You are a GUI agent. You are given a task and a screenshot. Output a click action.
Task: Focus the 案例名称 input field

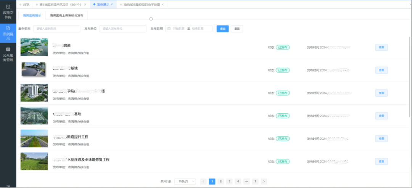coord(56,29)
